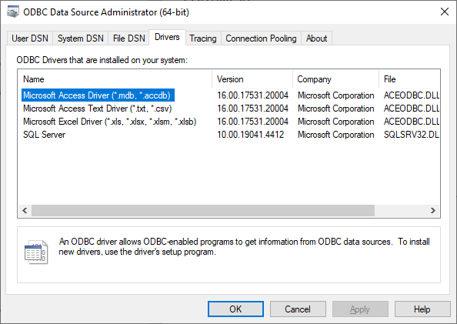This screenshot has height=324, width=457.
Task: Click ACEODBC.DLL in Access Text Driver row
Action: click(412, 109)
